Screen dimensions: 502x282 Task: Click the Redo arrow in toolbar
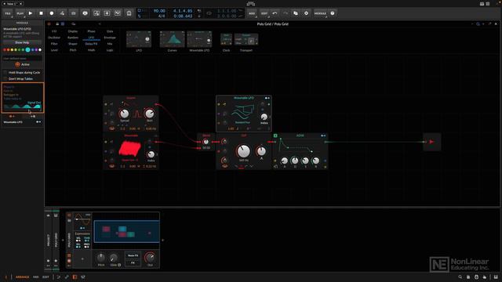coord(286,13)
